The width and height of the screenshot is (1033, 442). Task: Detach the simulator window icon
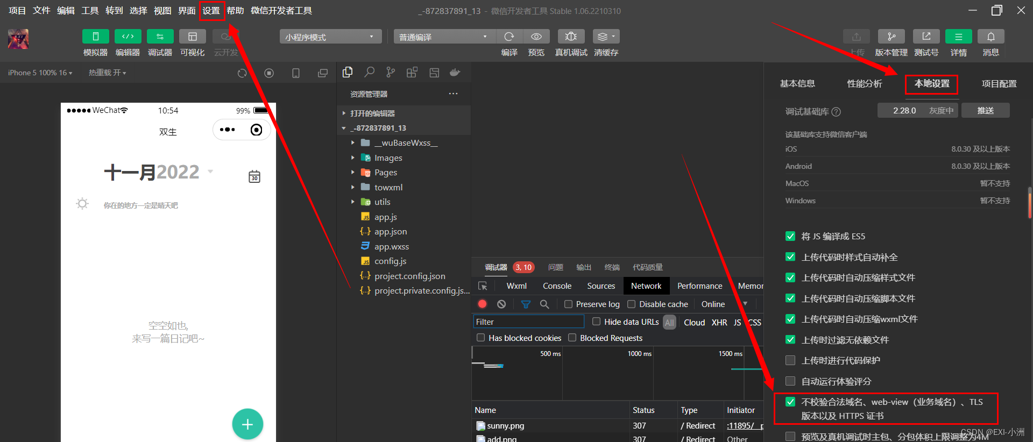tap(323, 73)
